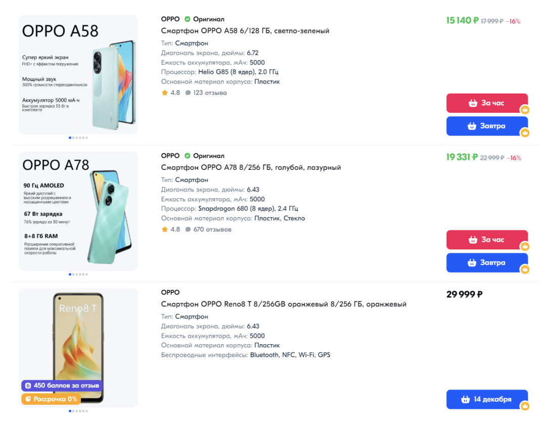Open the Смартфон OPPO Reno8 T product title
Viewport: 546px width, 432px height.
(284, 304)
